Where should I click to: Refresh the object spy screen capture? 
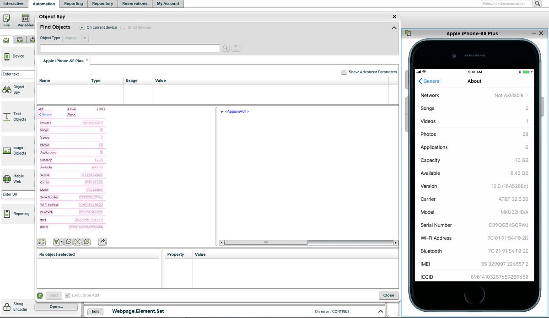click(42, 242)
